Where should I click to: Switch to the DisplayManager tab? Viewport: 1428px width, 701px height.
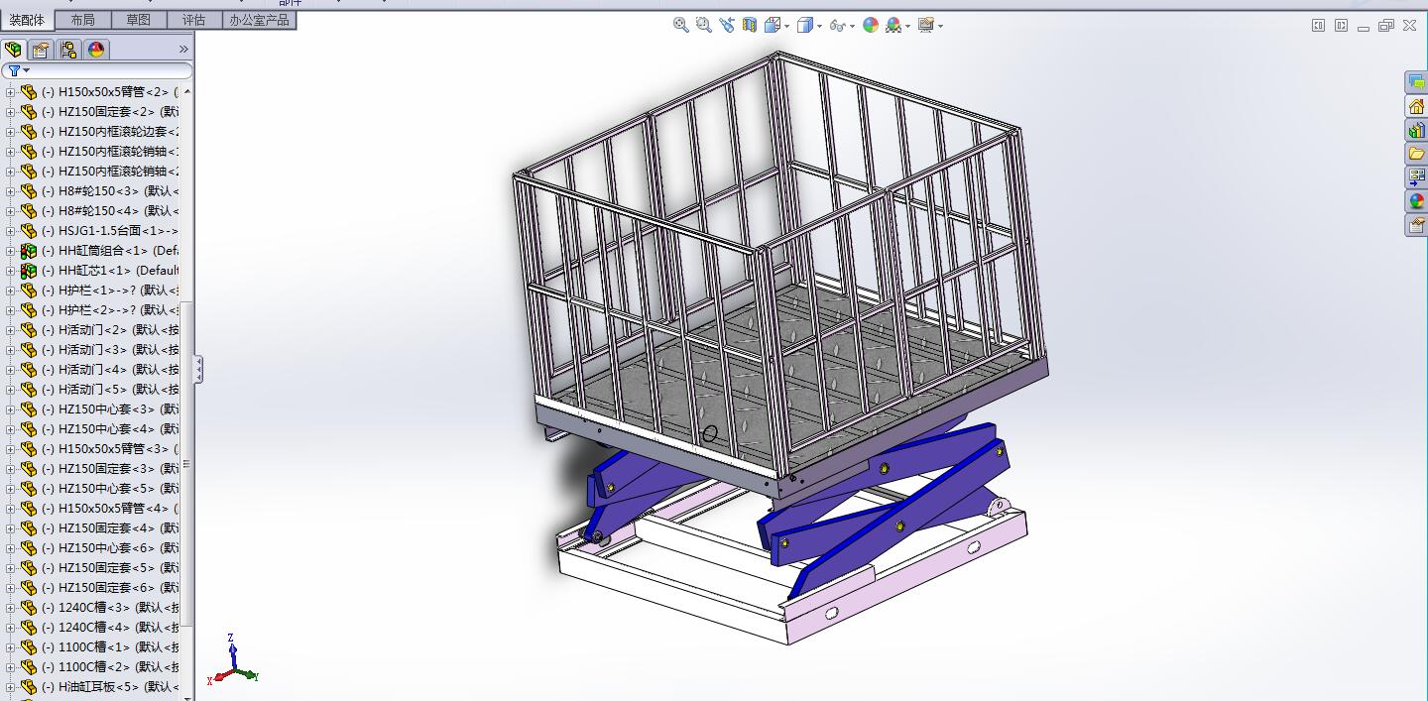coord(96,50)
